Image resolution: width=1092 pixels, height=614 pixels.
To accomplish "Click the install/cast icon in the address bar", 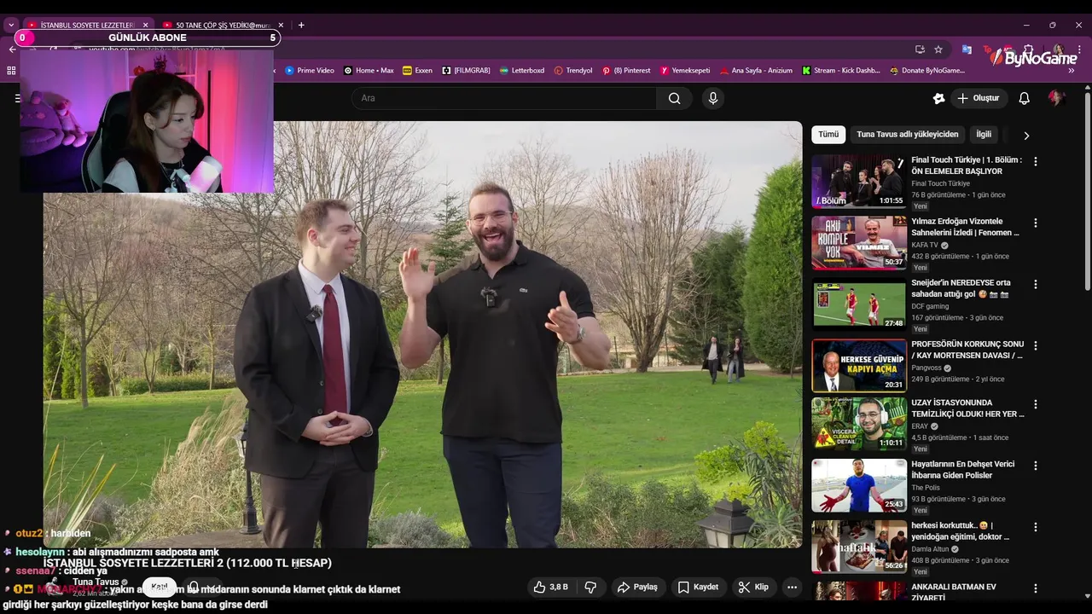I will click(920, 49).
